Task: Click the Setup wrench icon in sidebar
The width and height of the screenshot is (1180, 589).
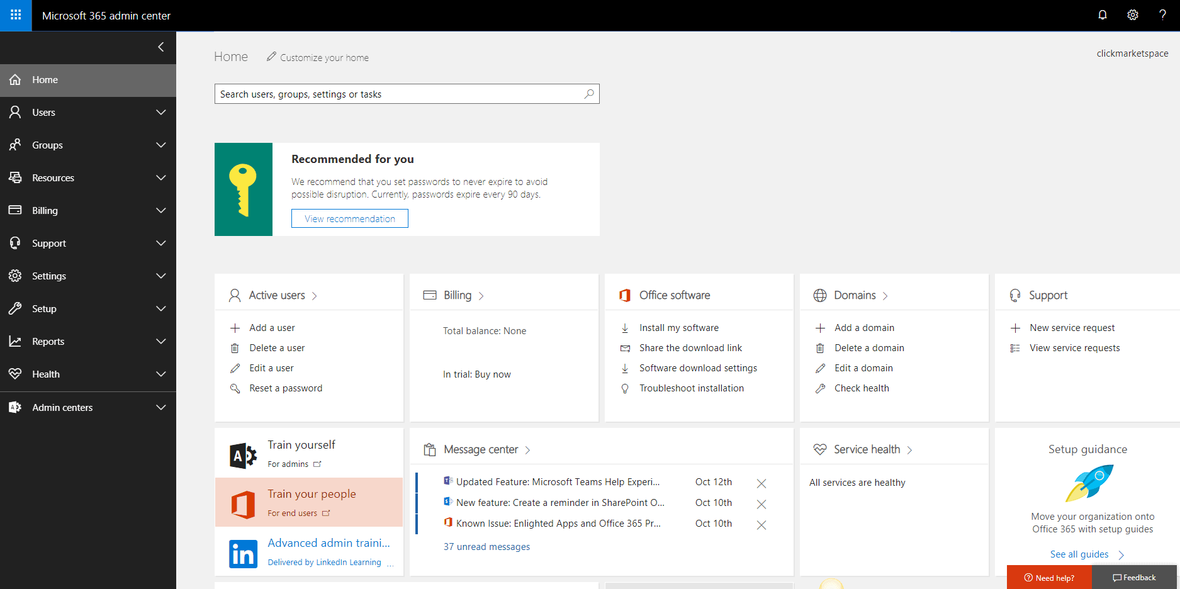Action: (x=15, y=308)
